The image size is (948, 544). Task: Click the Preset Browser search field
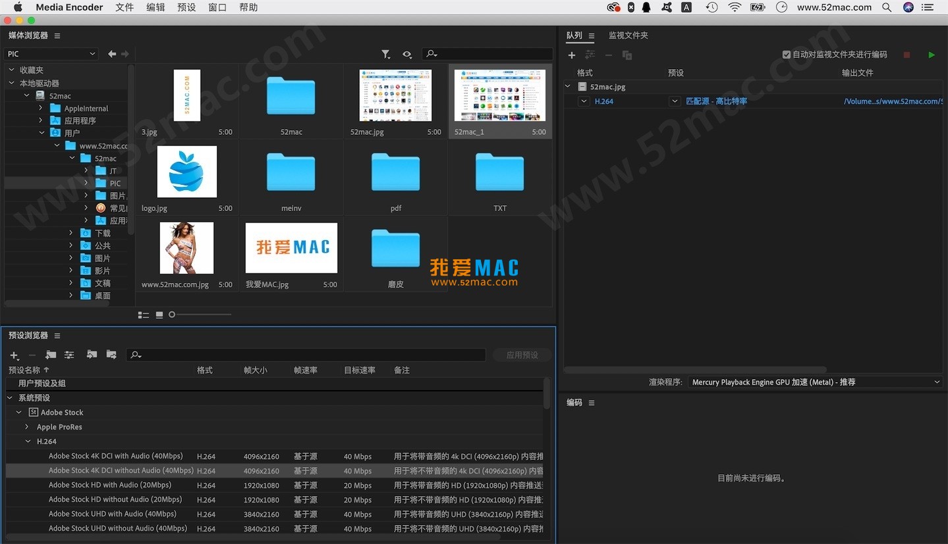[x=306, y=355]
